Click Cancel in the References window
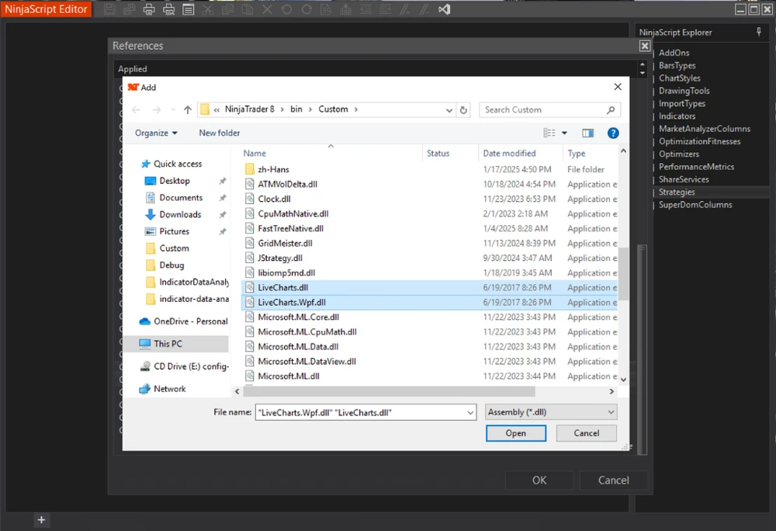Screen dimensions: 776x531 coord(613,481)
